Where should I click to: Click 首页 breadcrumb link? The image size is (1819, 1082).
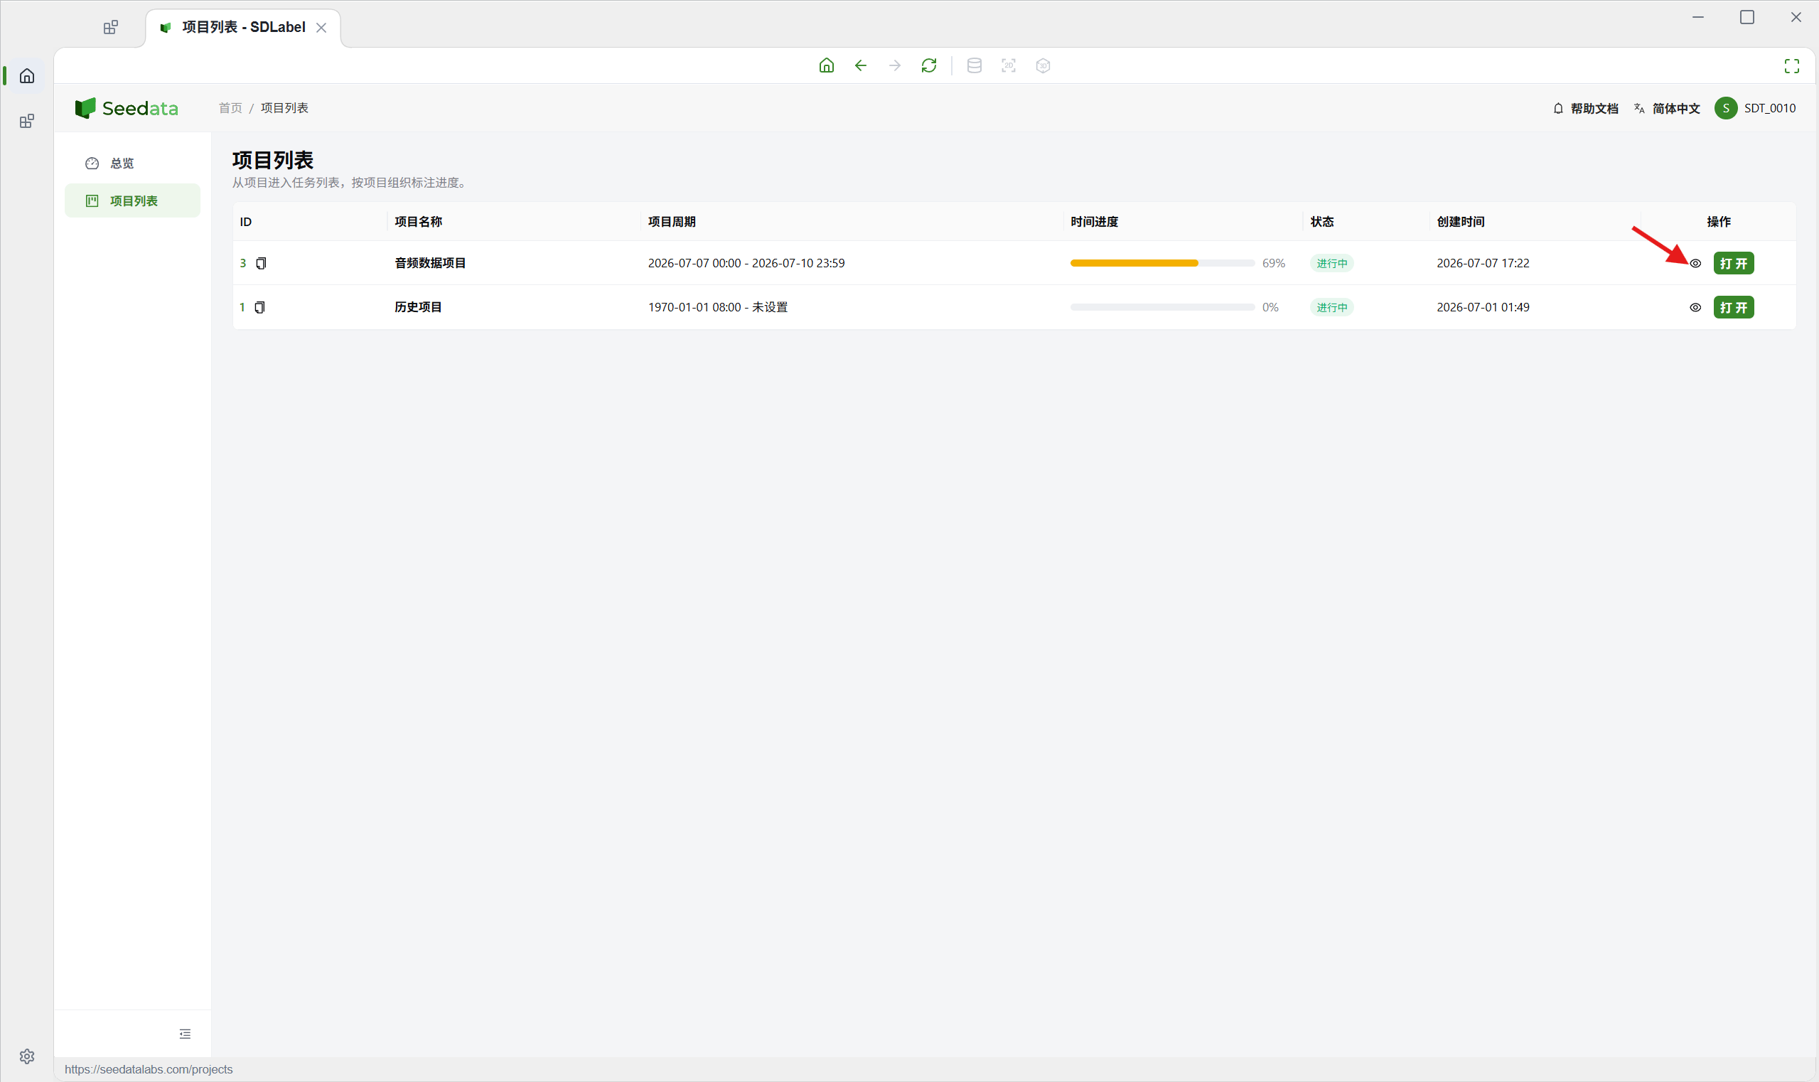point(230,108)
